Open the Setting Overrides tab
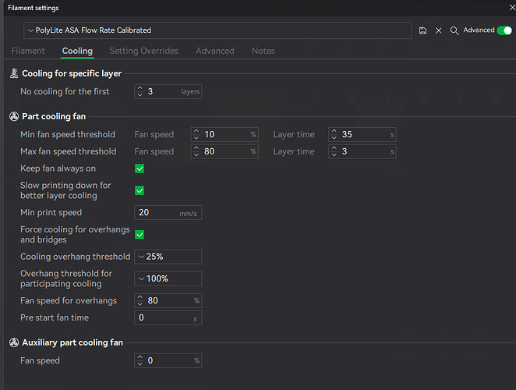The height and width of the screenshot is (390, 516). pos(143,51)
